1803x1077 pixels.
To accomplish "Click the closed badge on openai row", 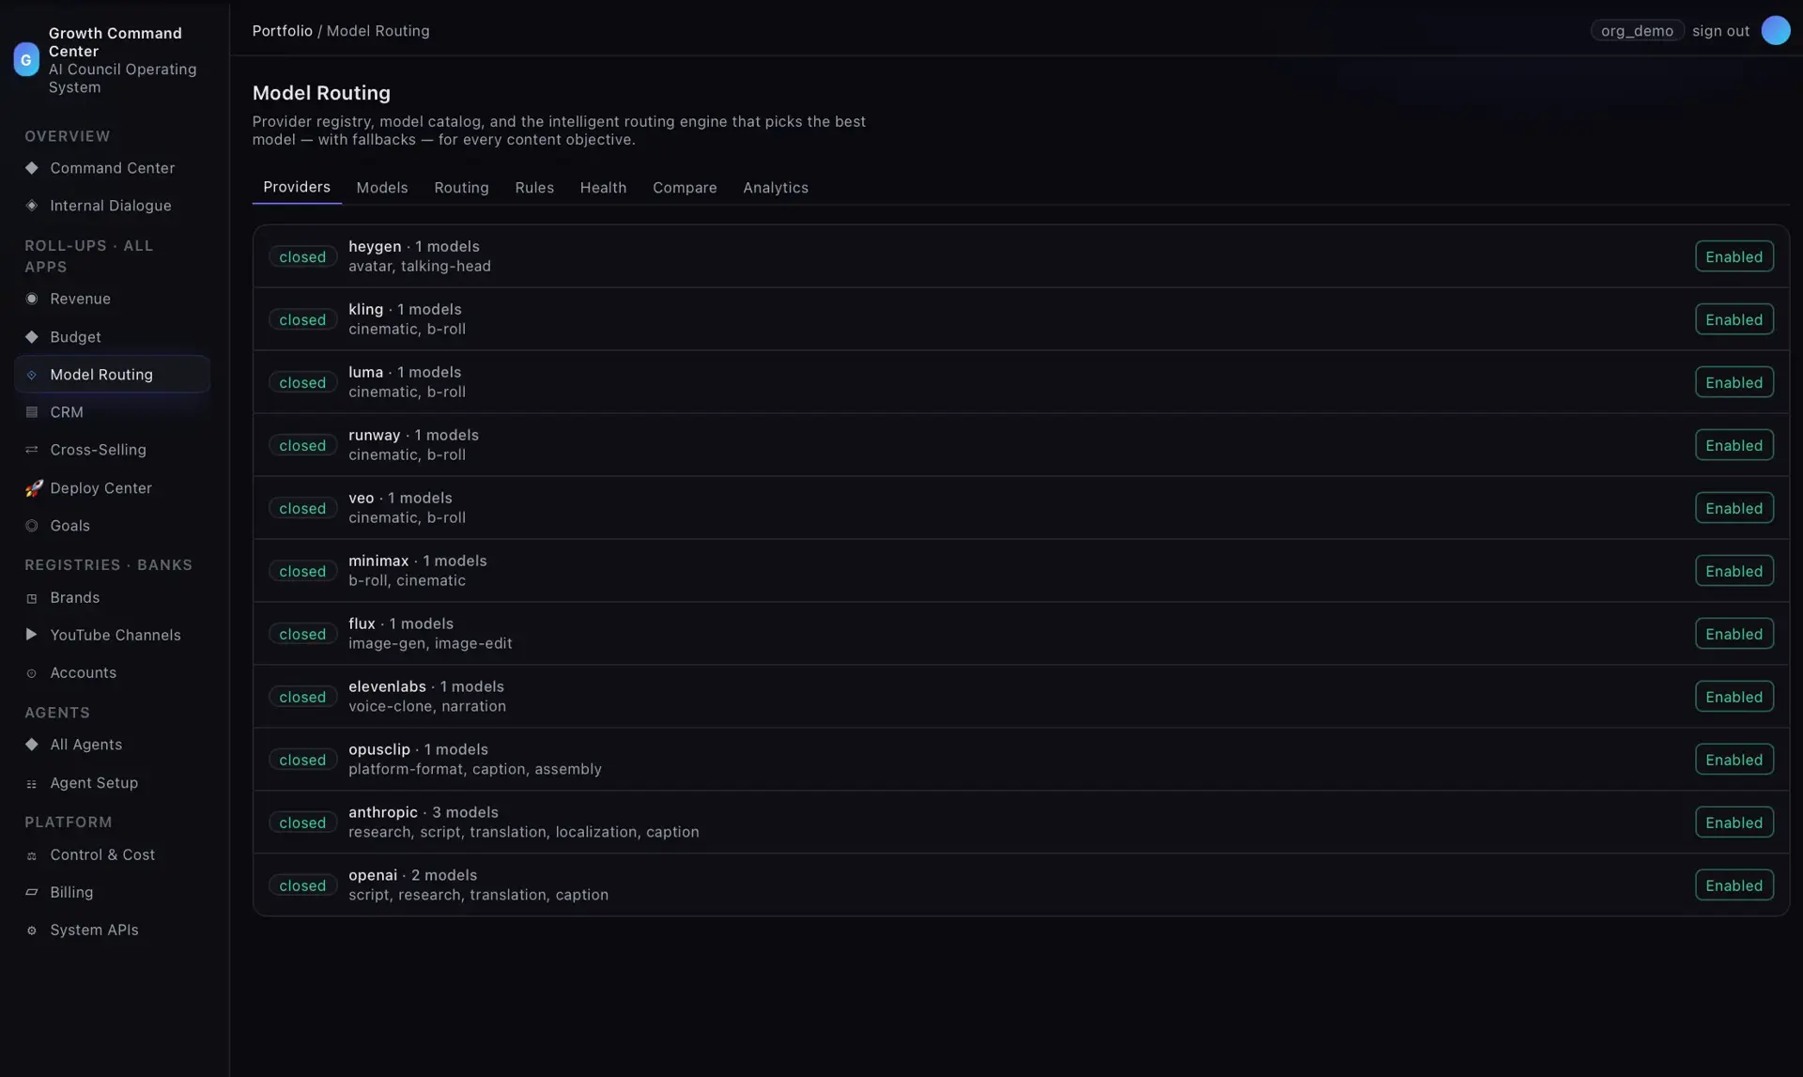I will click(x=302, y=885).
